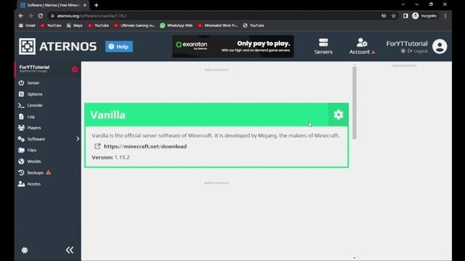The width and height of the screenshot is (465, 261).
Task: Click the Incognito profile indicator
Action: click(x=425, y=16)
